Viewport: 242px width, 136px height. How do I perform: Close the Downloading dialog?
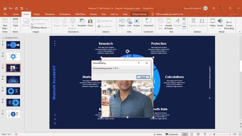pos(147,63)
